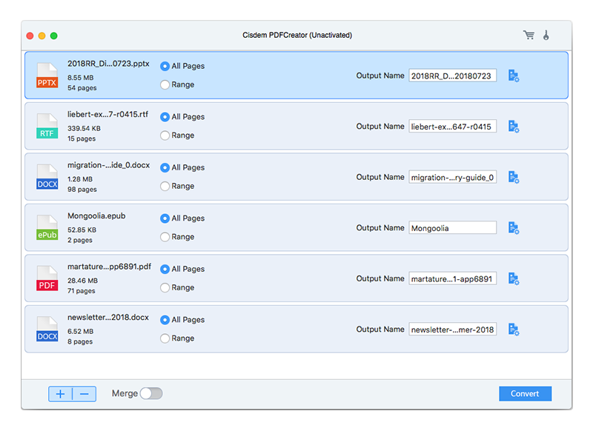
Task: Open output settings for migration-...ide_0.docx
Action: pos(514,177)
